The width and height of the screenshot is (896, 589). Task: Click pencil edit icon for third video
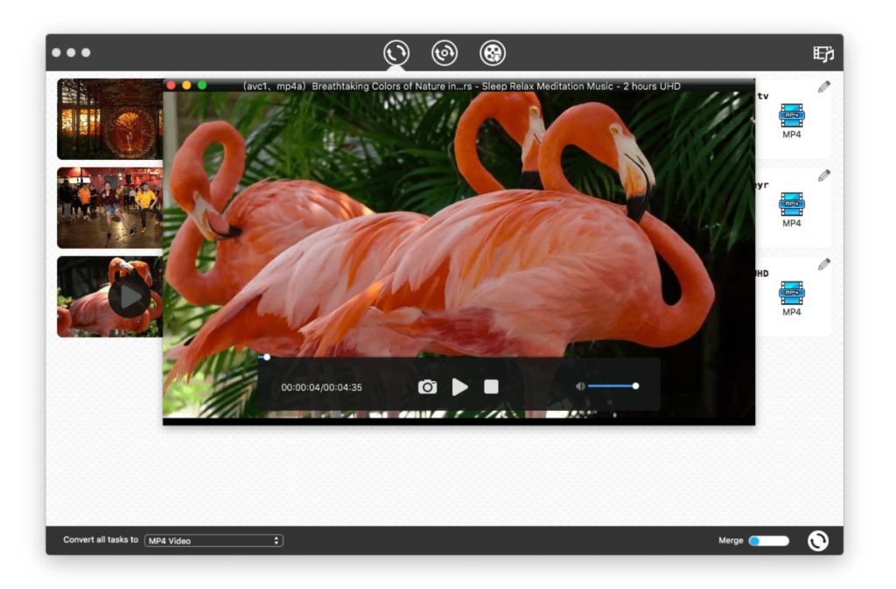click(x=823, y=264)
